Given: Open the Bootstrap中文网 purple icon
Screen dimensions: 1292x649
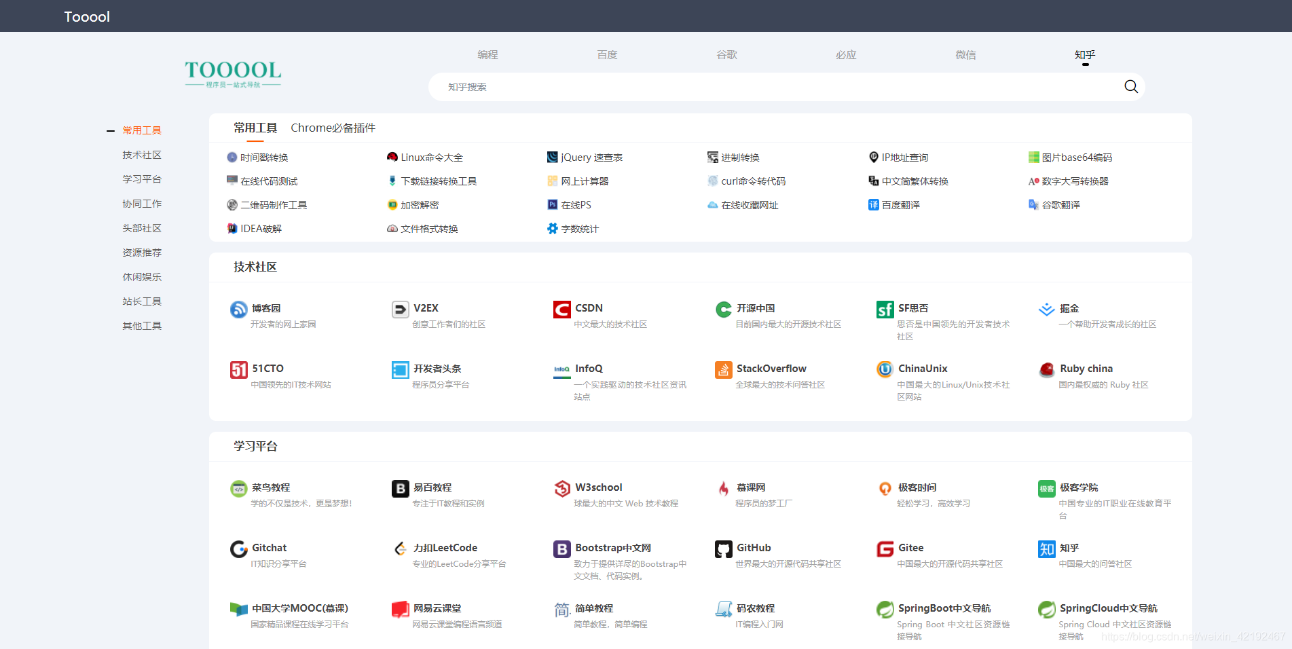Looking at the screenshot, I should tap(561, 549).
